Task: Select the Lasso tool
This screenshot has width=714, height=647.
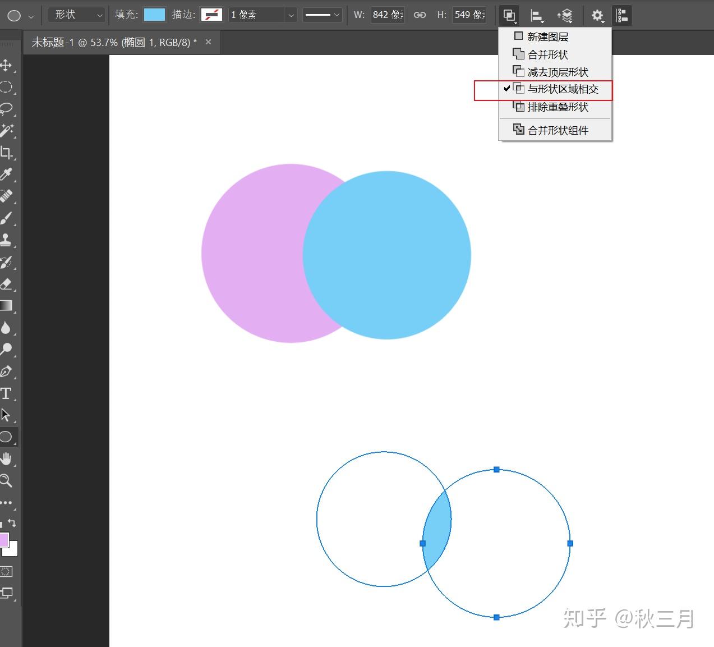Action: click(6, 108)
